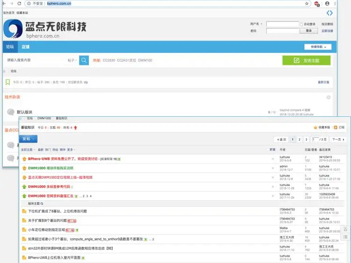Click the folder icon of stm32外部时钟源 thread
The image size is (351, 263).
click(24, 248)
